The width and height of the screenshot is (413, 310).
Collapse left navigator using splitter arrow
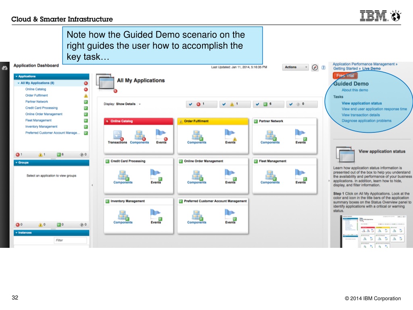tap(92, 185)
